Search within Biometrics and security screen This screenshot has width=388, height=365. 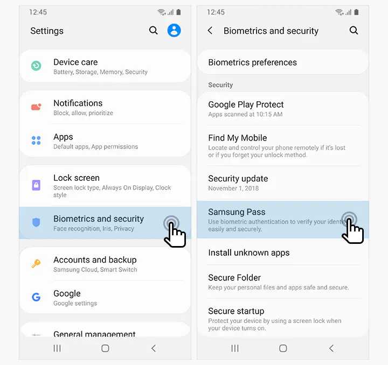[x=354, y=30]
